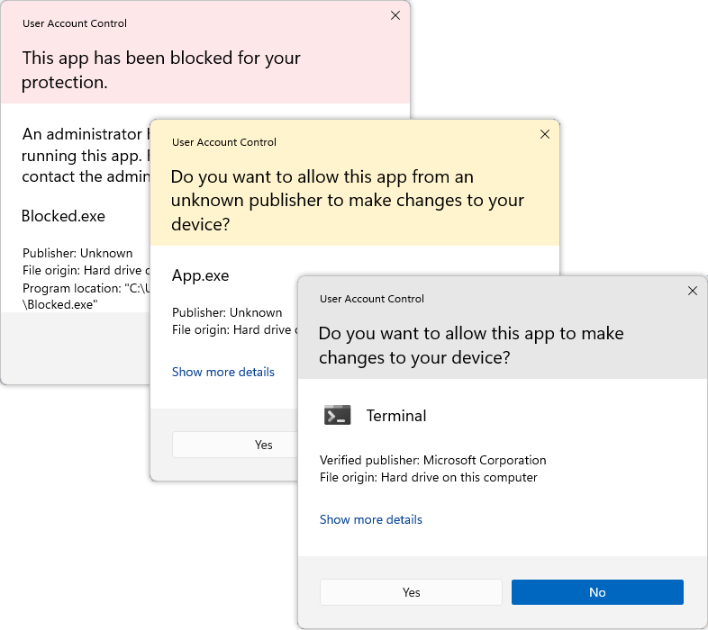Viewport: 708px width, 630px height.
Task: Click the Terminal app icon
Action: coord(337,415)
